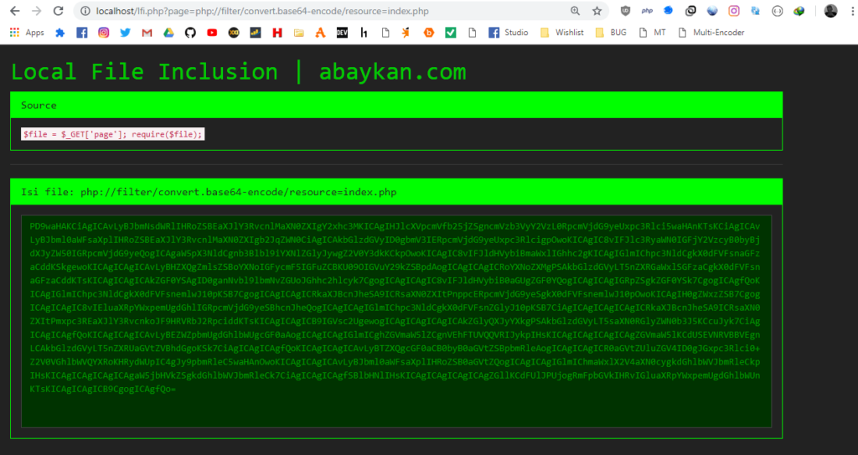
Task: Open the DEV bookmark
Action: pyautogui.click(x=342, y=33)
